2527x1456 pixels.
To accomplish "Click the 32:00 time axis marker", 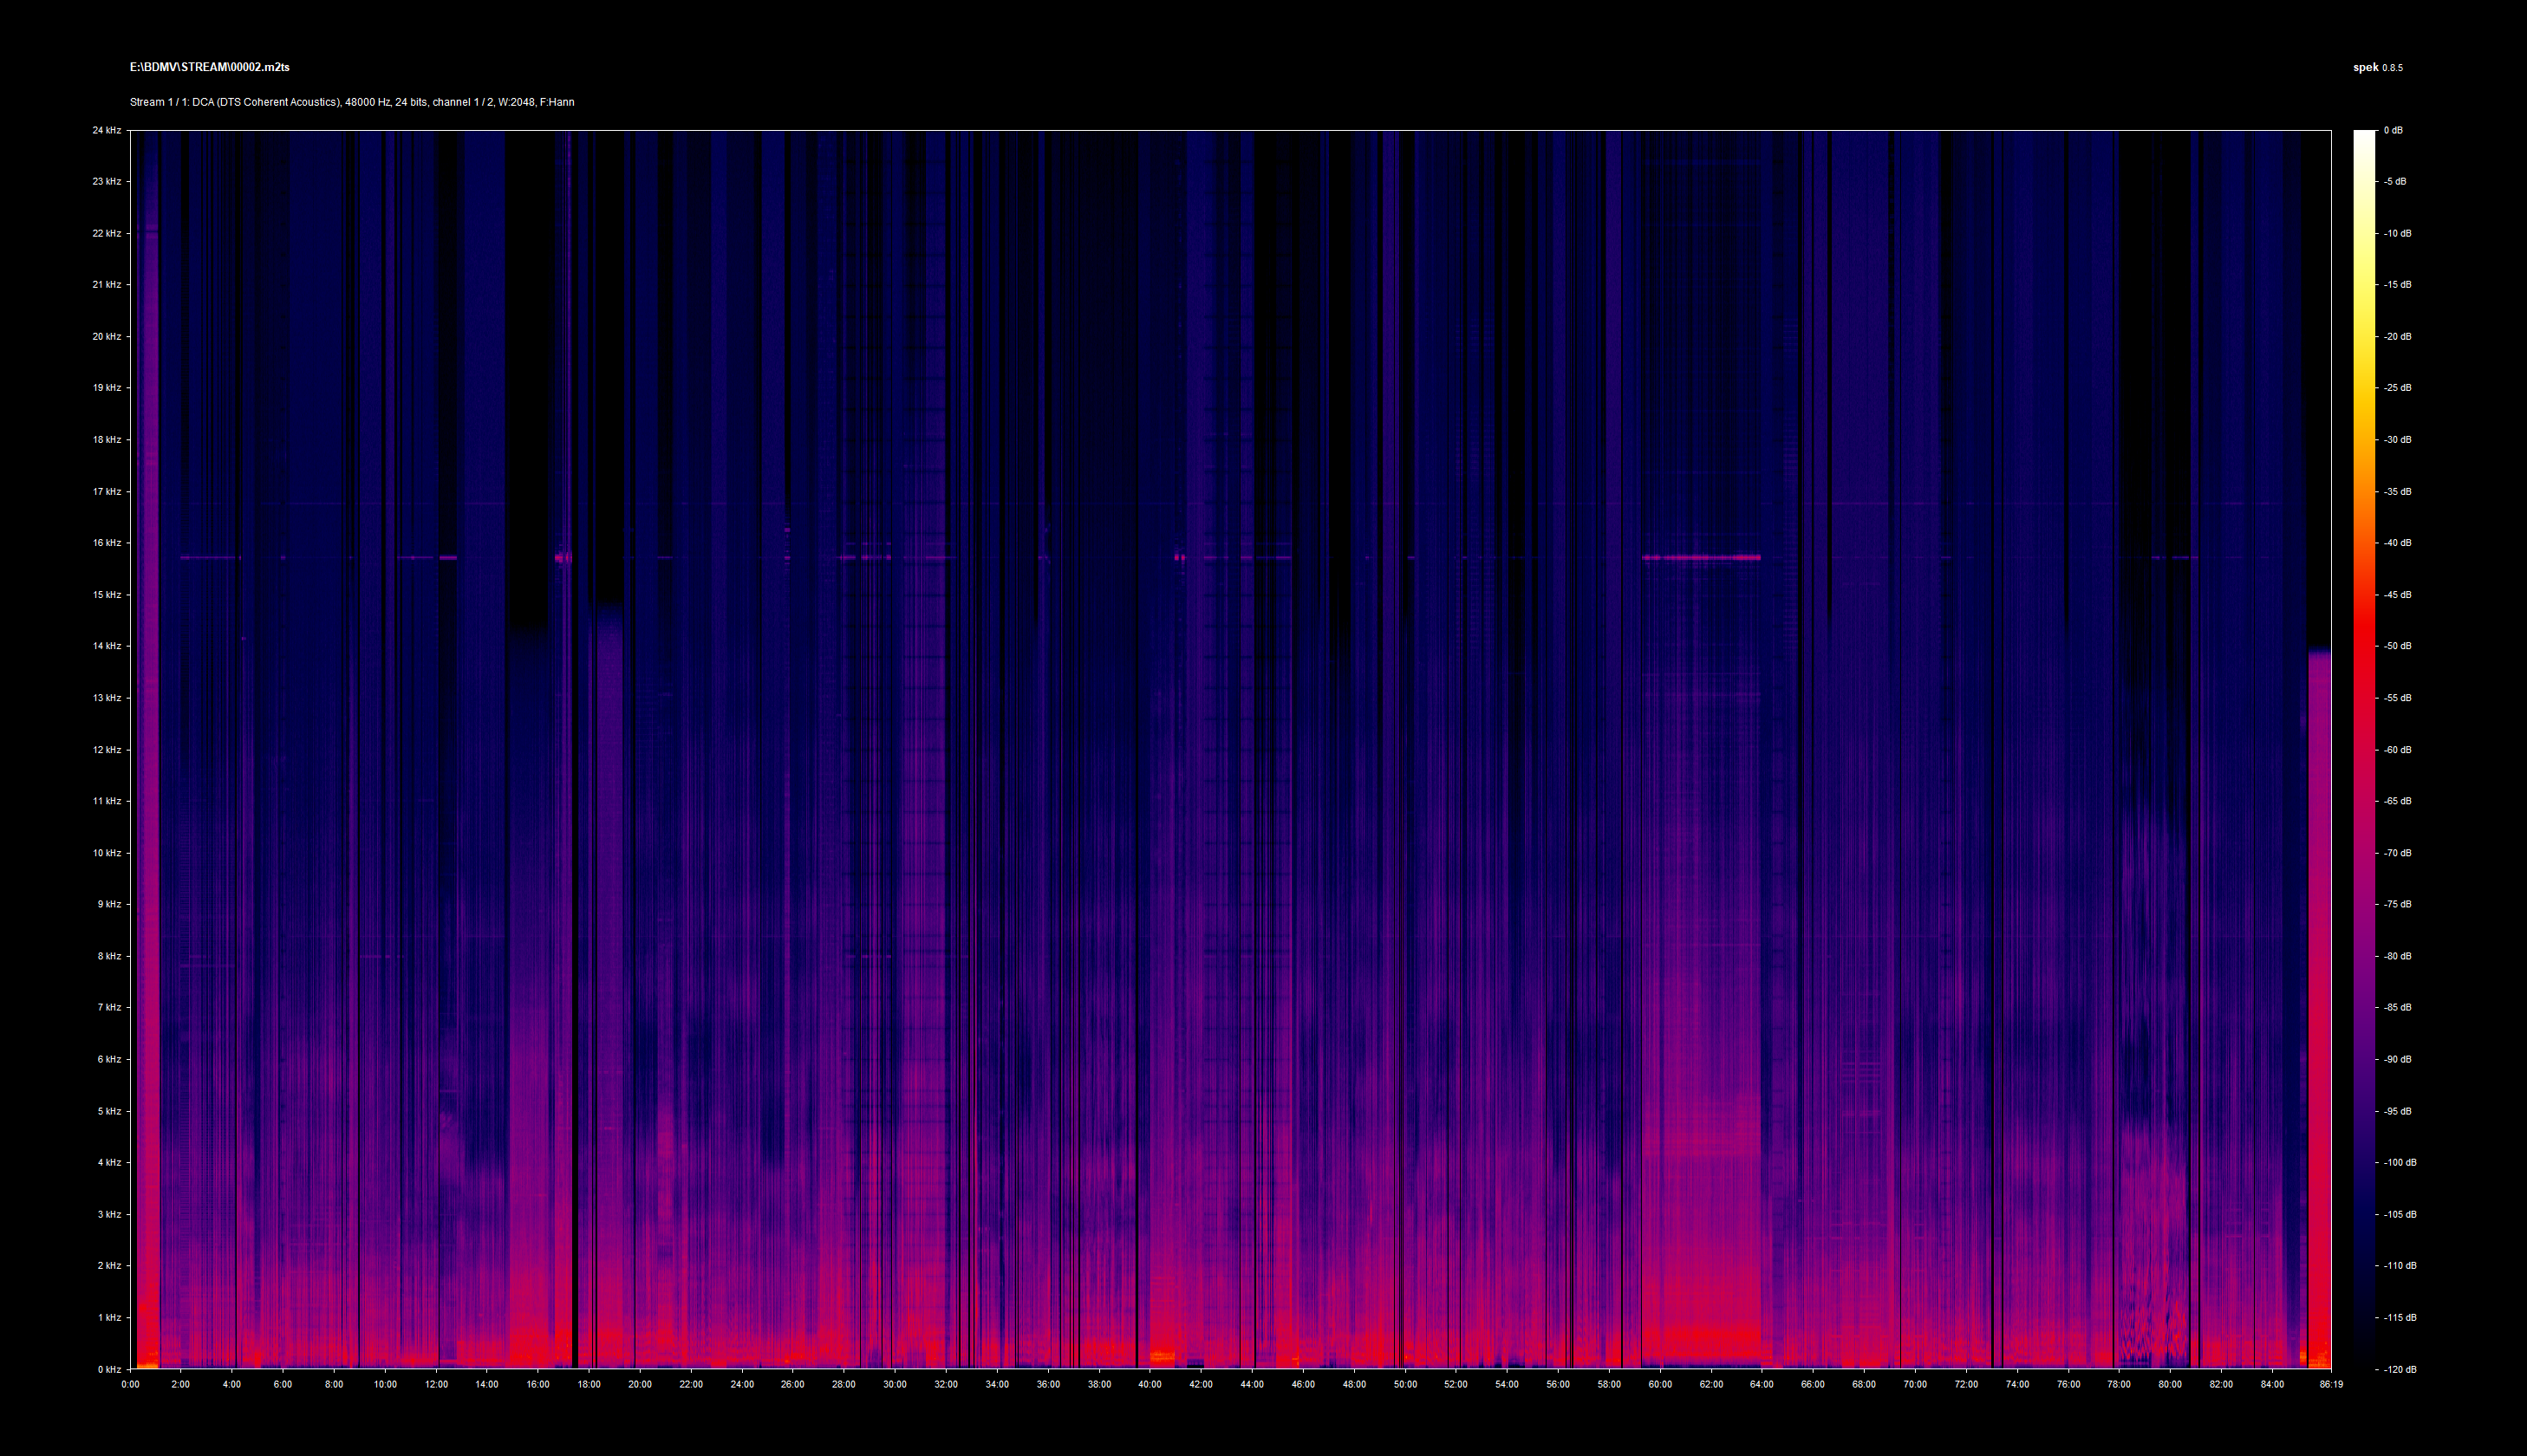I will point(946,1384).
